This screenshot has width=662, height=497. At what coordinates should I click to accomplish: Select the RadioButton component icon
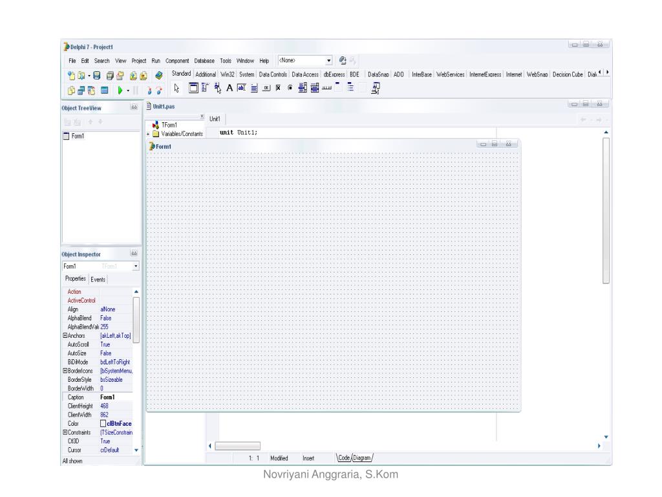click(x=290, y=88)
